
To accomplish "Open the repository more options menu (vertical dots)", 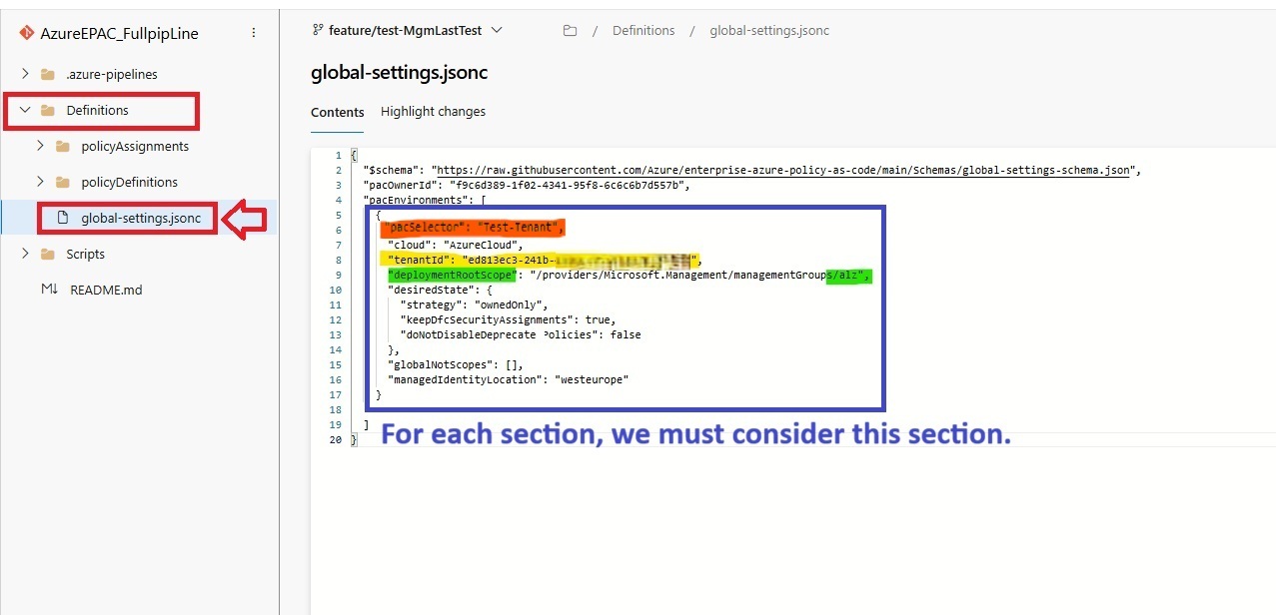I will click(254, 32).
